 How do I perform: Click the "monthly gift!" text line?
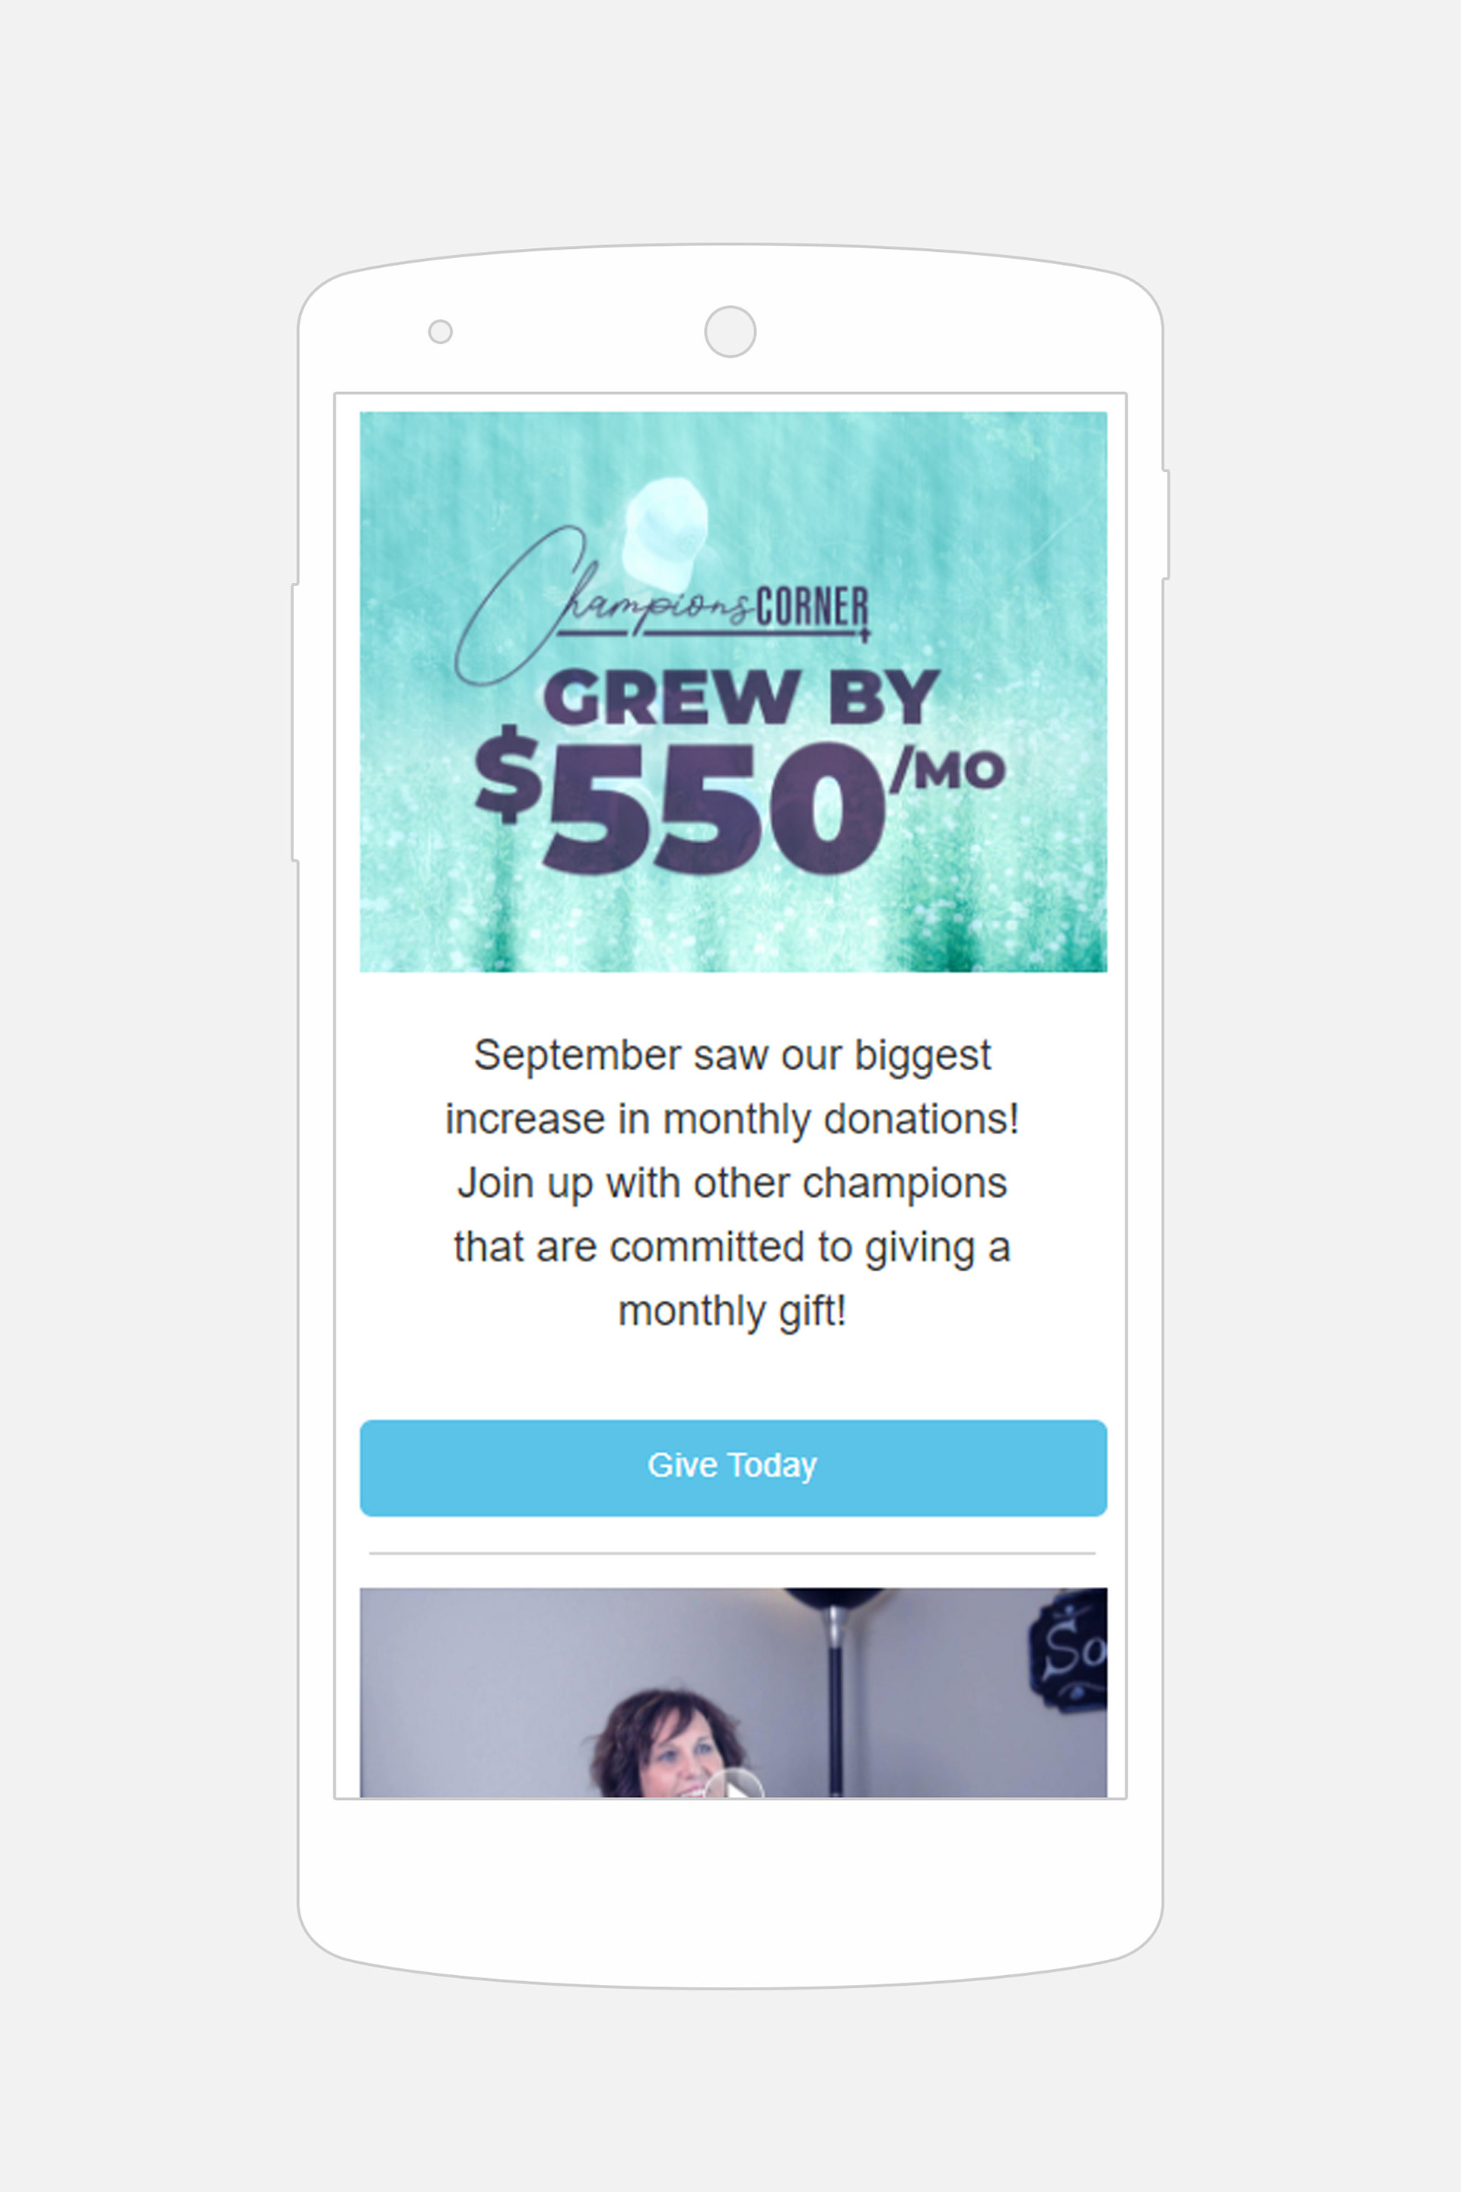(x=731, y=1311)
